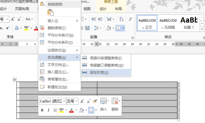Decrease paragraph indent in ribbon
This screenshot has height=123, width=205.
tap(94, 19)
